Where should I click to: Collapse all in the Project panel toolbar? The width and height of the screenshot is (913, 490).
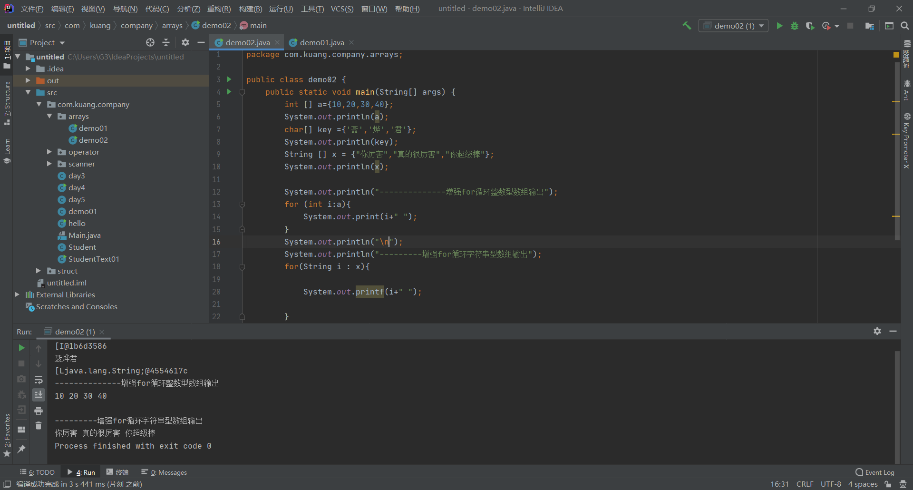pos(166,42)
